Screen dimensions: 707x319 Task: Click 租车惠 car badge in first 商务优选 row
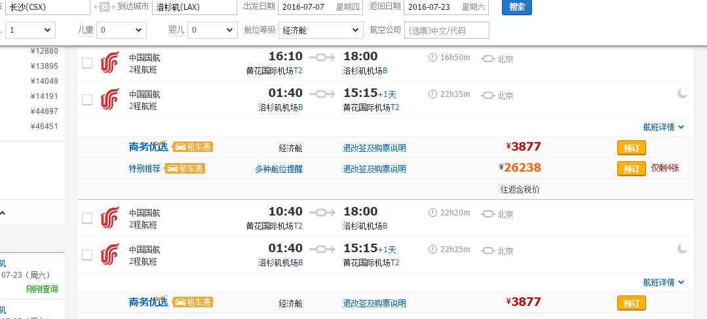[193, 147]
